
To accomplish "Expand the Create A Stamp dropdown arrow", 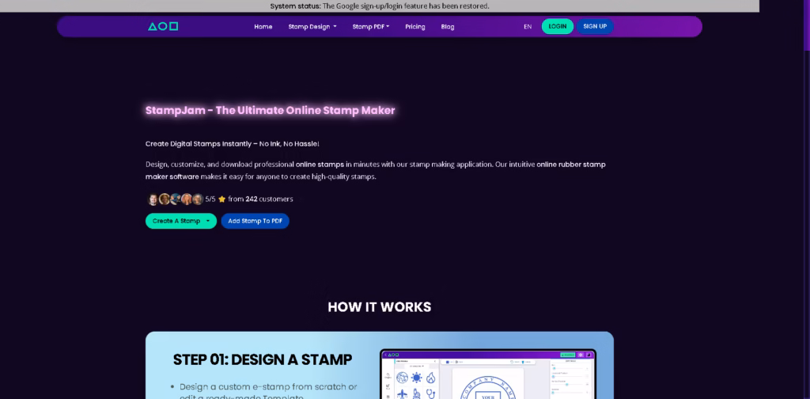I will point(208,221).
